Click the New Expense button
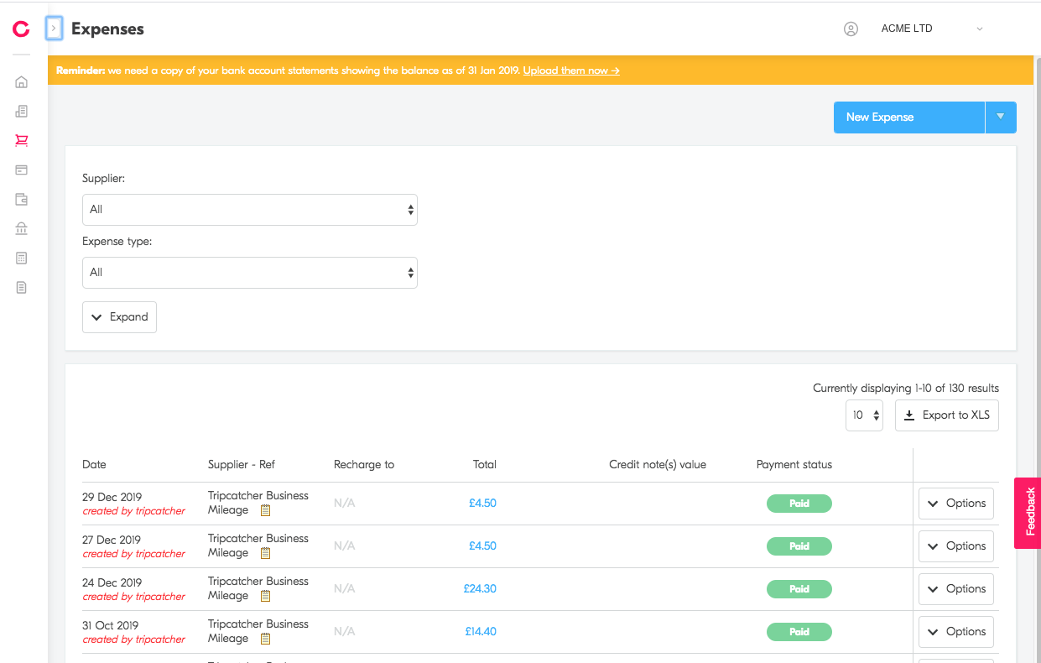The image size is (1041, 663). click(909, 117)
